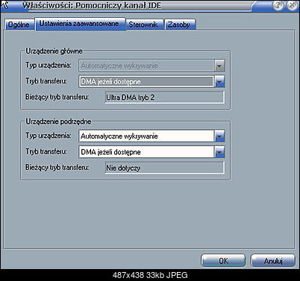Open Tryb transferu dropdown arrow for Urządzenie główne
This screenshot has width=300, height=281.
point(219,81)
